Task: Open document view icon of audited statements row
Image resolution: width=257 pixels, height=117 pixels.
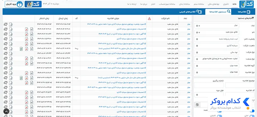Action: coord(31,49)
